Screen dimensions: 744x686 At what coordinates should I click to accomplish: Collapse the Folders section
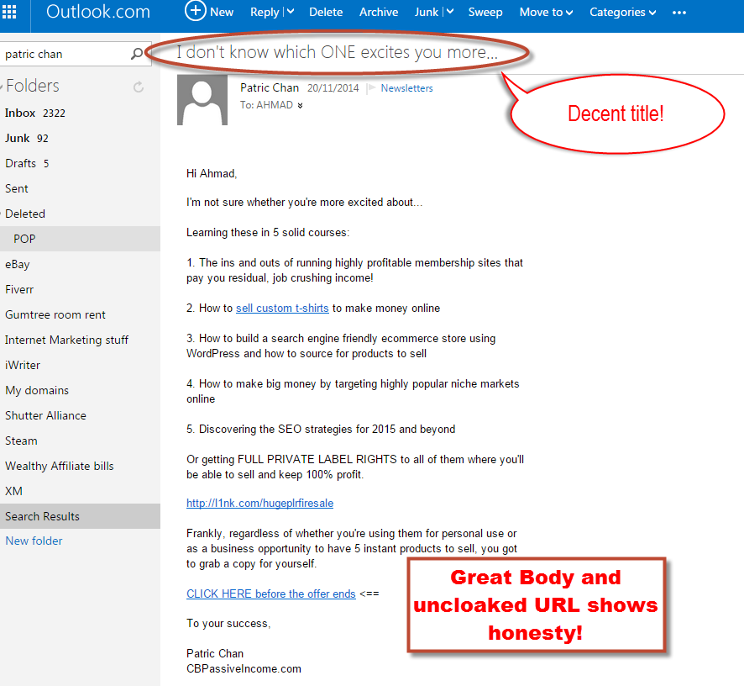(3, 86)
